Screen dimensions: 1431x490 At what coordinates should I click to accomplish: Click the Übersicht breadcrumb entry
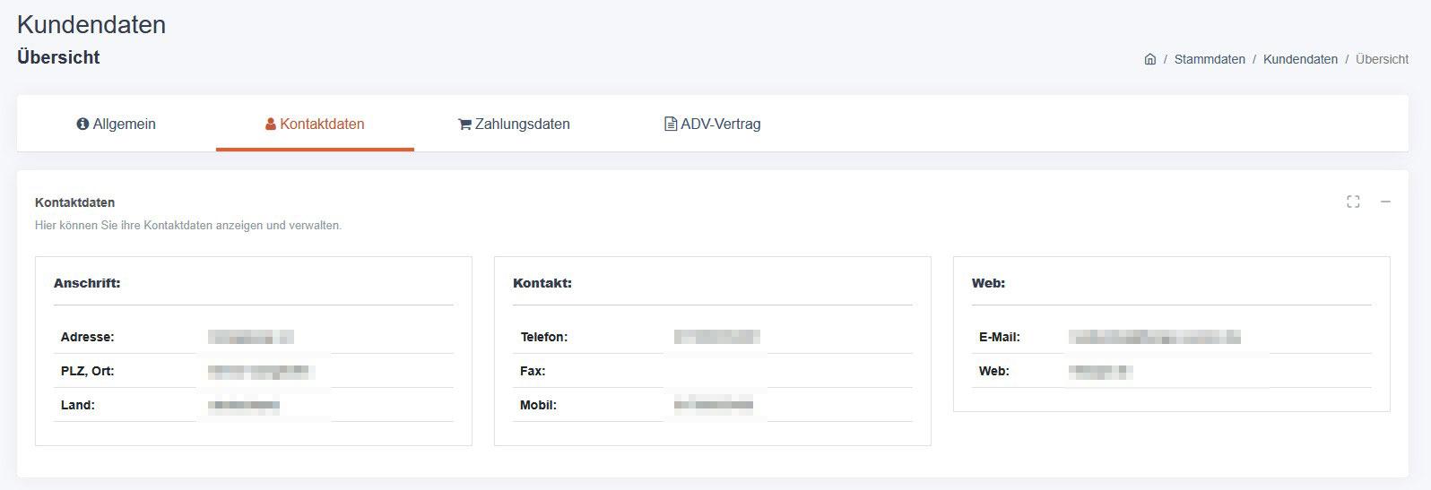pos(1382,59)
